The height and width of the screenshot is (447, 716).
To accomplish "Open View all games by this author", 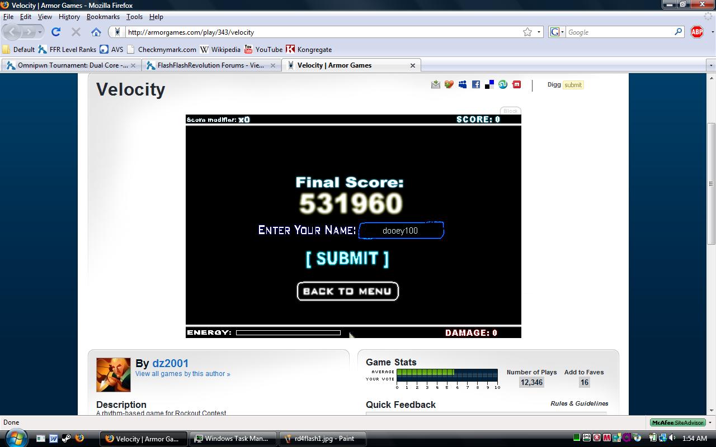I will [182, 374].
